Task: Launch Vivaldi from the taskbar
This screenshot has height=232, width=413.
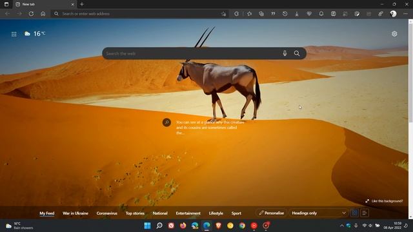Action: coord(171,226)
